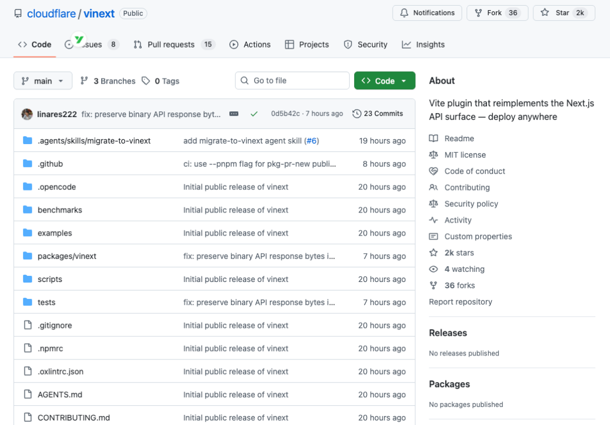Expand the truncated commit message with the ellipsis
610x425 pixels.
coord(234,113)
